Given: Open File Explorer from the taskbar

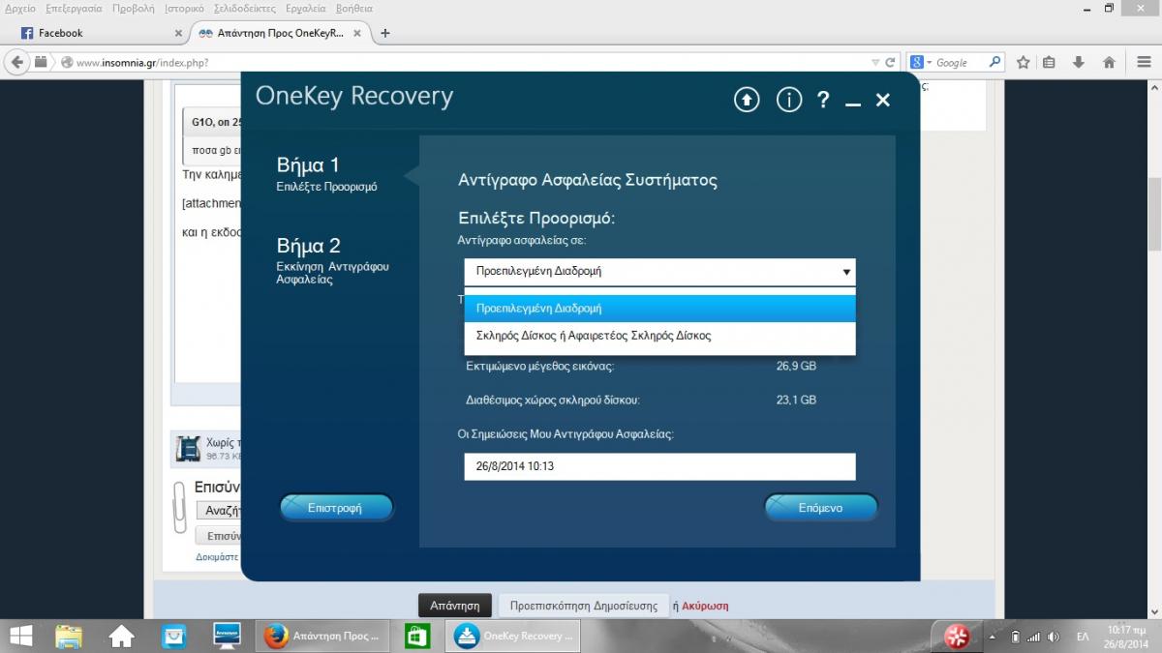Looking at the screenshot, I should click(69, 636).
